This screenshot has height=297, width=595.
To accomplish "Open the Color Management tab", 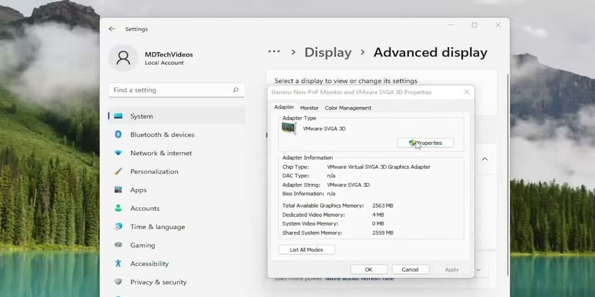I will 348,108.
